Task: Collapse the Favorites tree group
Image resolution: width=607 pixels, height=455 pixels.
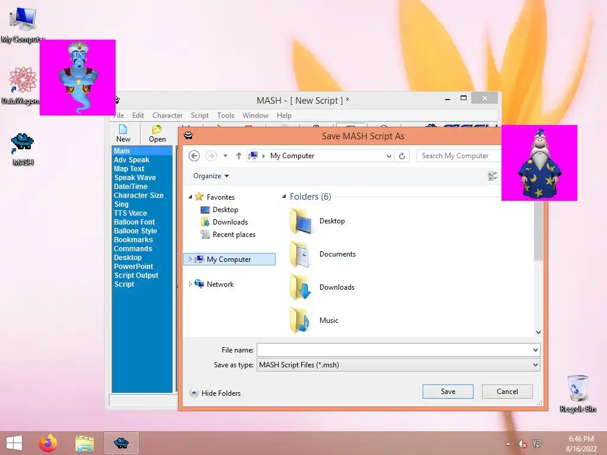Action: pos(190,197)
